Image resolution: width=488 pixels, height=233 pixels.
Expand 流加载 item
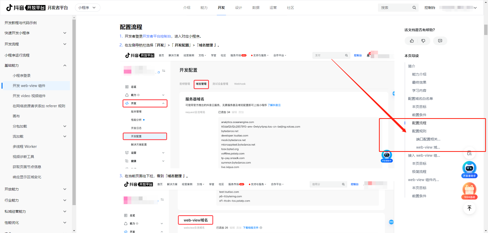[x=65, y=136]
